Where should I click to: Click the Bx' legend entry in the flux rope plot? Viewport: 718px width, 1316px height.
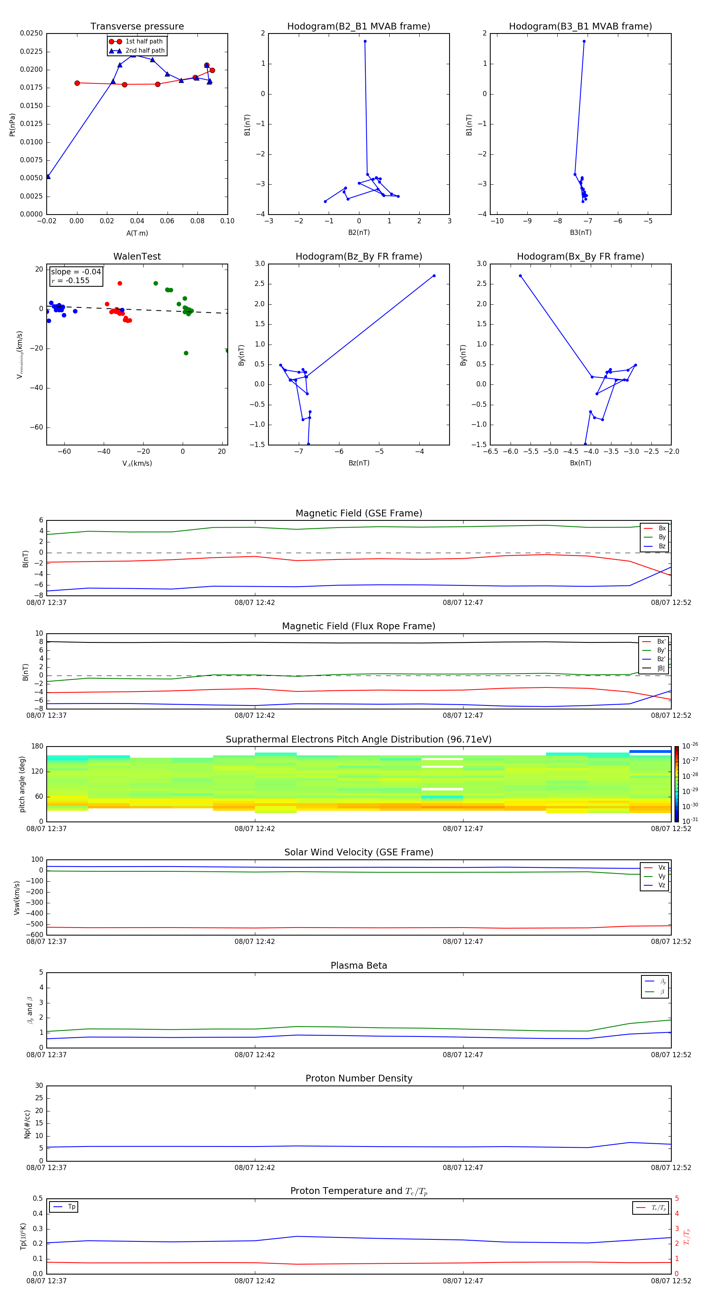[x=654, y=642]
